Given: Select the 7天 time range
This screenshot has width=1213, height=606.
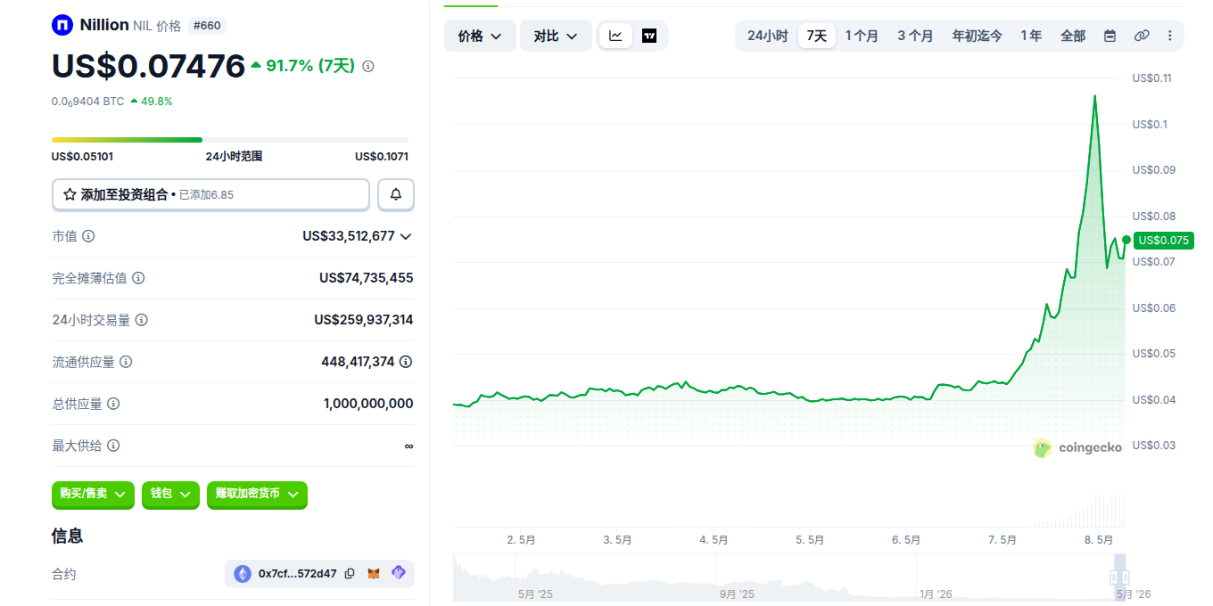Looking at the screenshot, I should 817,36.
